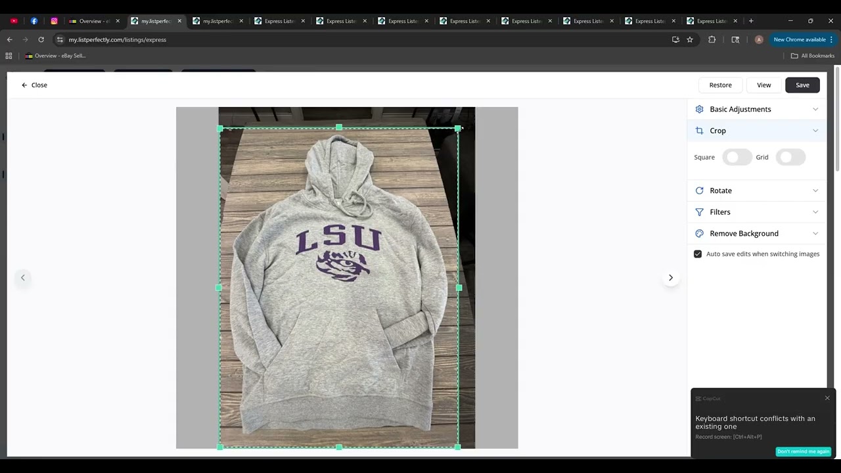Open the pinned Instagram tab
This screenshot has height=473, width=841.
coord(54,21)
